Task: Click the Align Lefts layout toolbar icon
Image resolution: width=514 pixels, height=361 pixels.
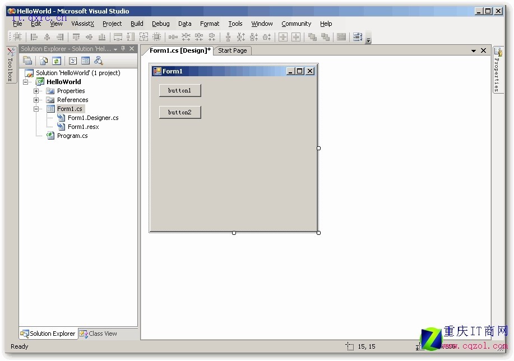Action: coord(34,37)
